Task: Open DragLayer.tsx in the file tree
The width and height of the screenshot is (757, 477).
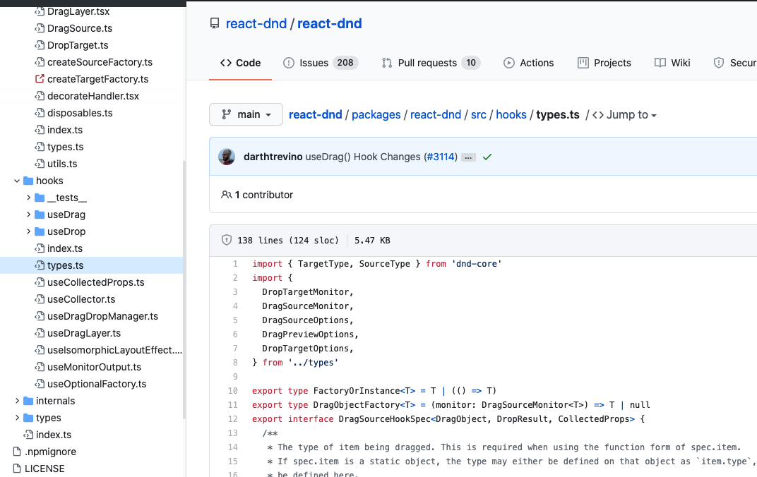Action: [x=78, y=11]
